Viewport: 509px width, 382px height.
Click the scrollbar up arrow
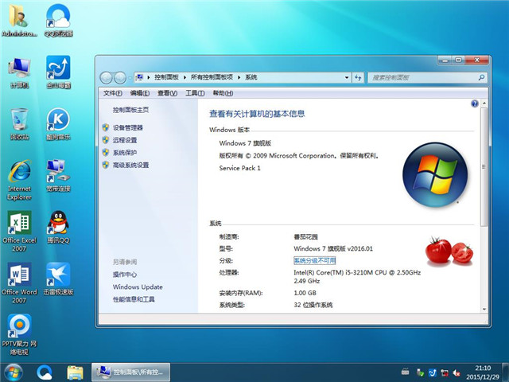484,103
